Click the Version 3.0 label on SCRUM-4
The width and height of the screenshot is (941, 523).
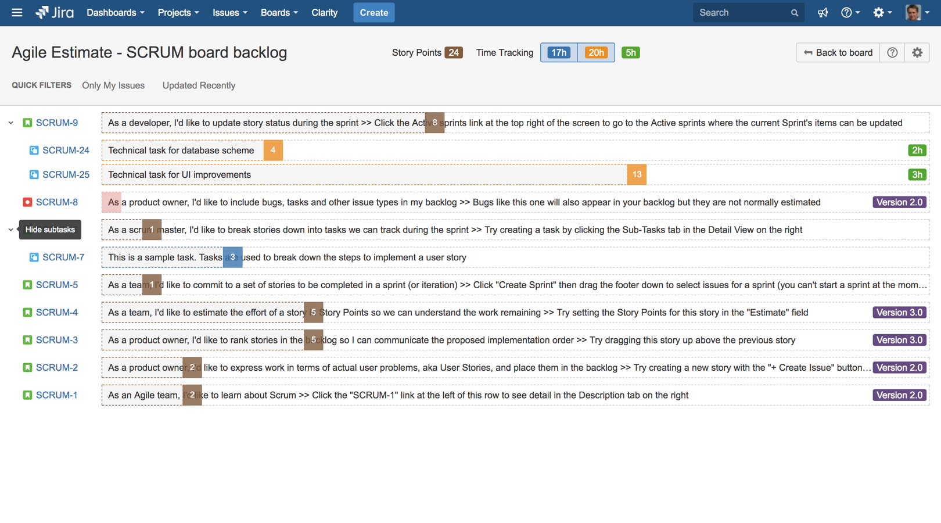click(x=899, y=313)
